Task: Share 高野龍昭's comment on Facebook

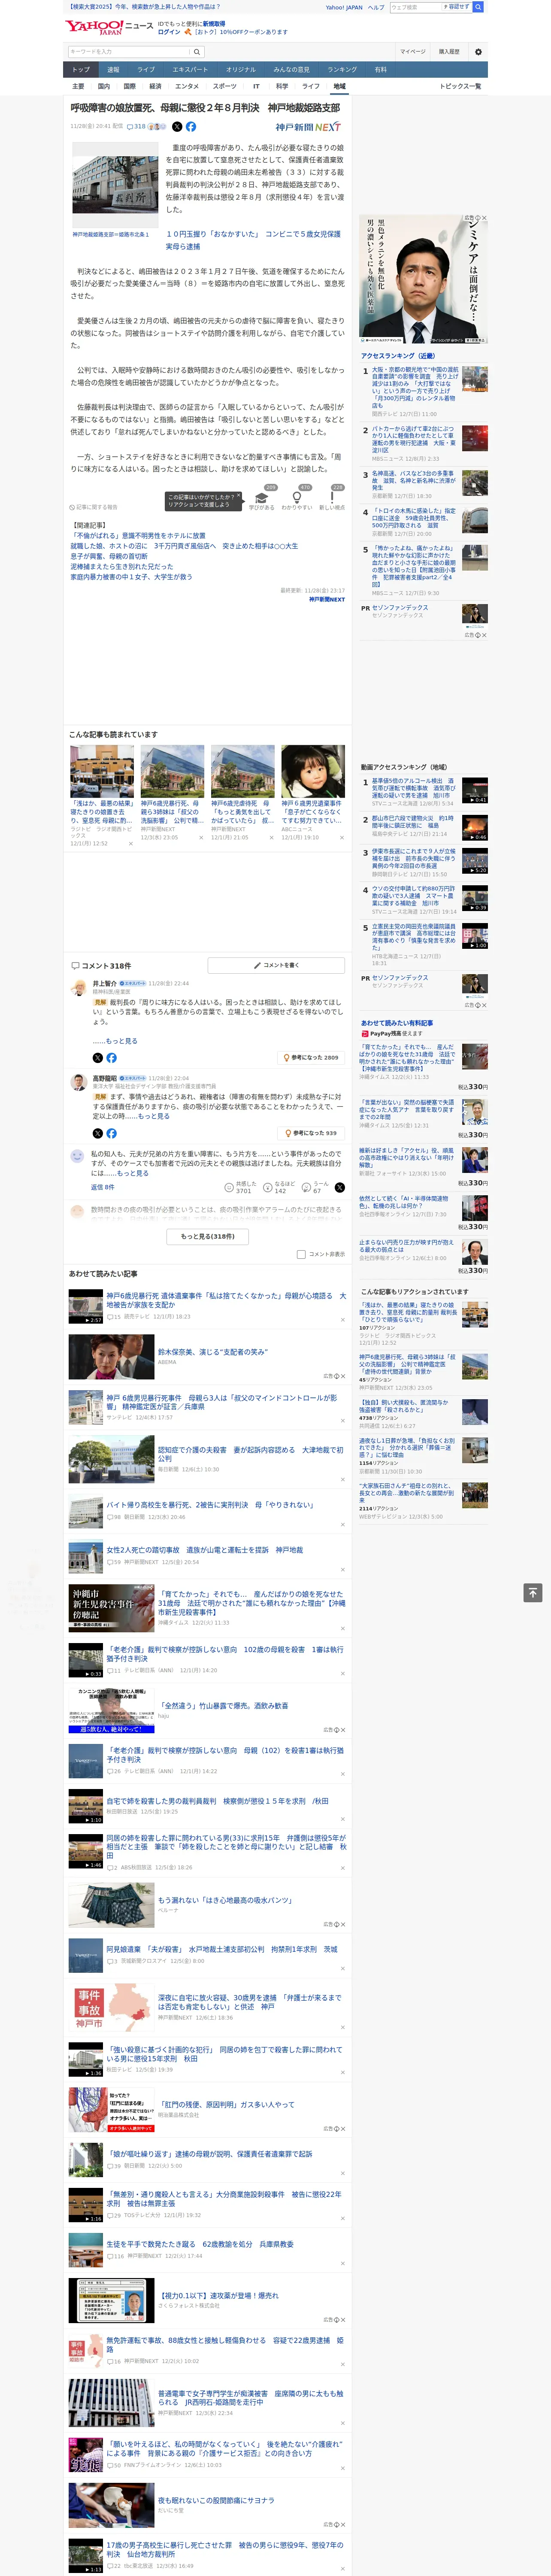Action: 111,1133
